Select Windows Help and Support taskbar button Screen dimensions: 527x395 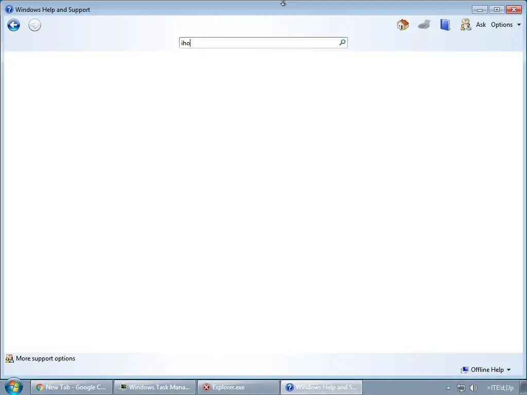click(321, 387)
